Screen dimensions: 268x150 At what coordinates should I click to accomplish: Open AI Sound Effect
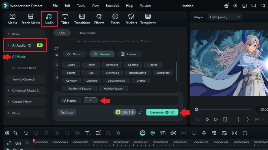[x=24, y=68]
